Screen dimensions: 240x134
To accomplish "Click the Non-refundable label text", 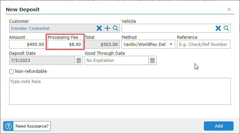I will tap(31, 71).
